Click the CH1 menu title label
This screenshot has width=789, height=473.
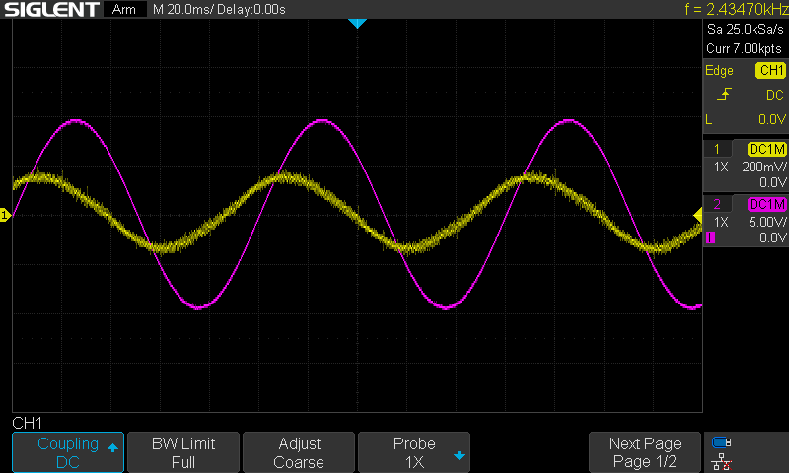(x=28, y=424)
